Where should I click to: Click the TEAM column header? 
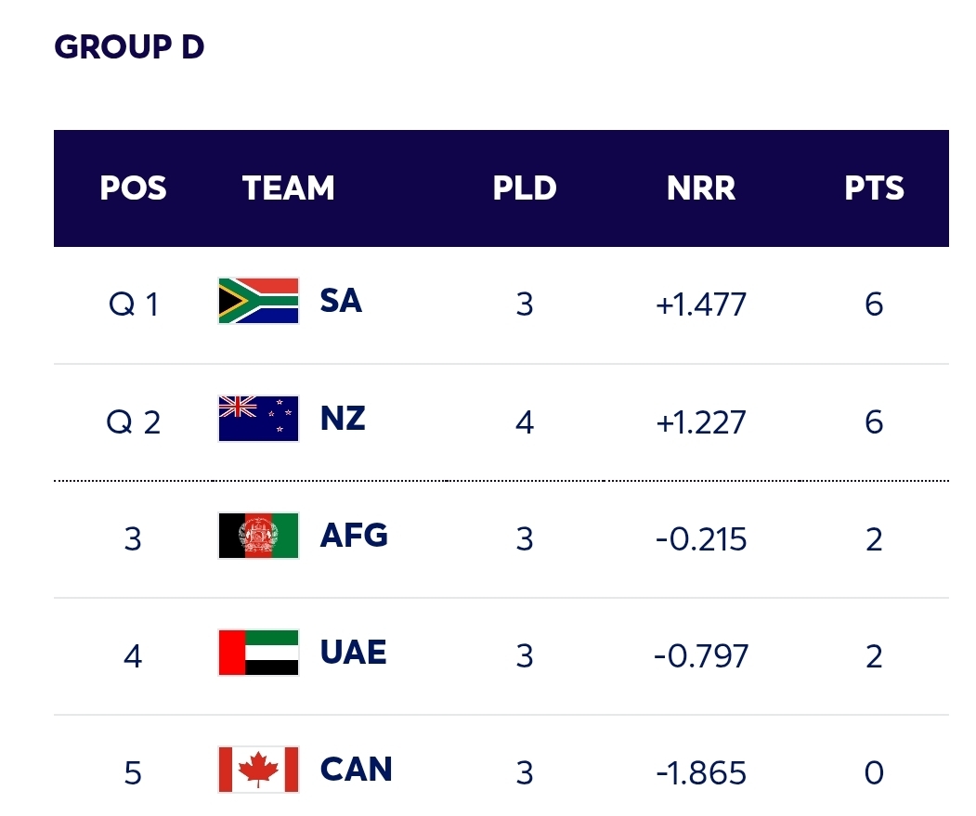(x=289, y=188)
